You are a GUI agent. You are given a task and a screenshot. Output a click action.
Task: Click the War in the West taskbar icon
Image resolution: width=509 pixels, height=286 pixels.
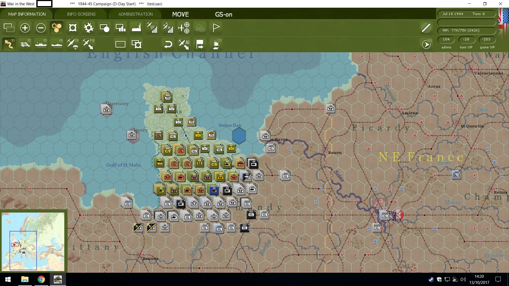58,279
